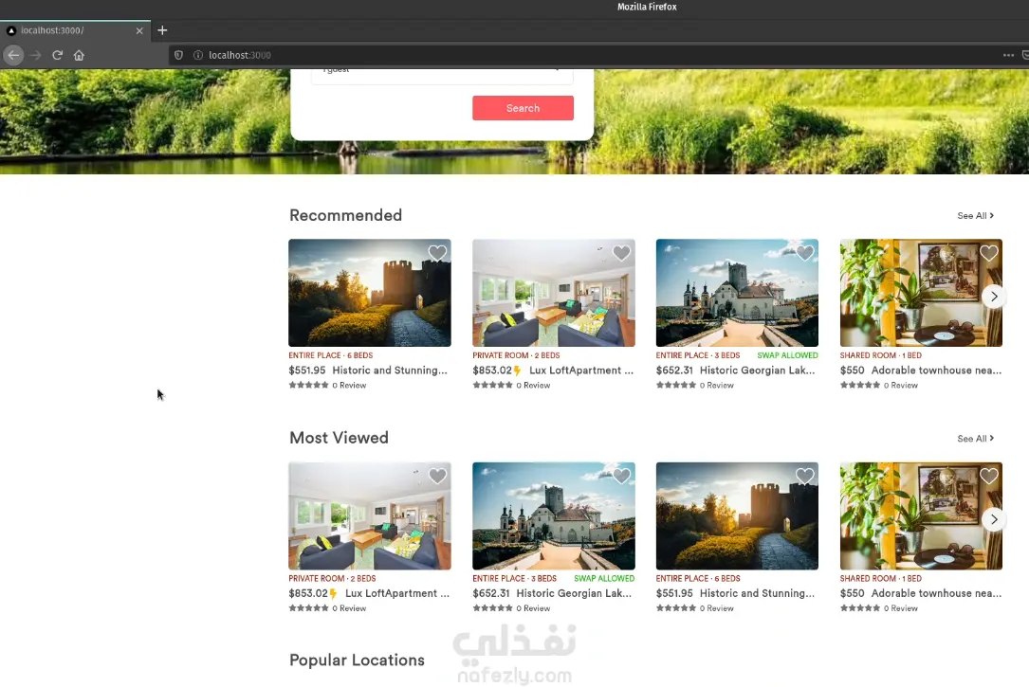This screenshot has height=687, width=1029.
Task: Favorite the Lux LoftApartment listing in Recommended
Action: click(621, 253)
